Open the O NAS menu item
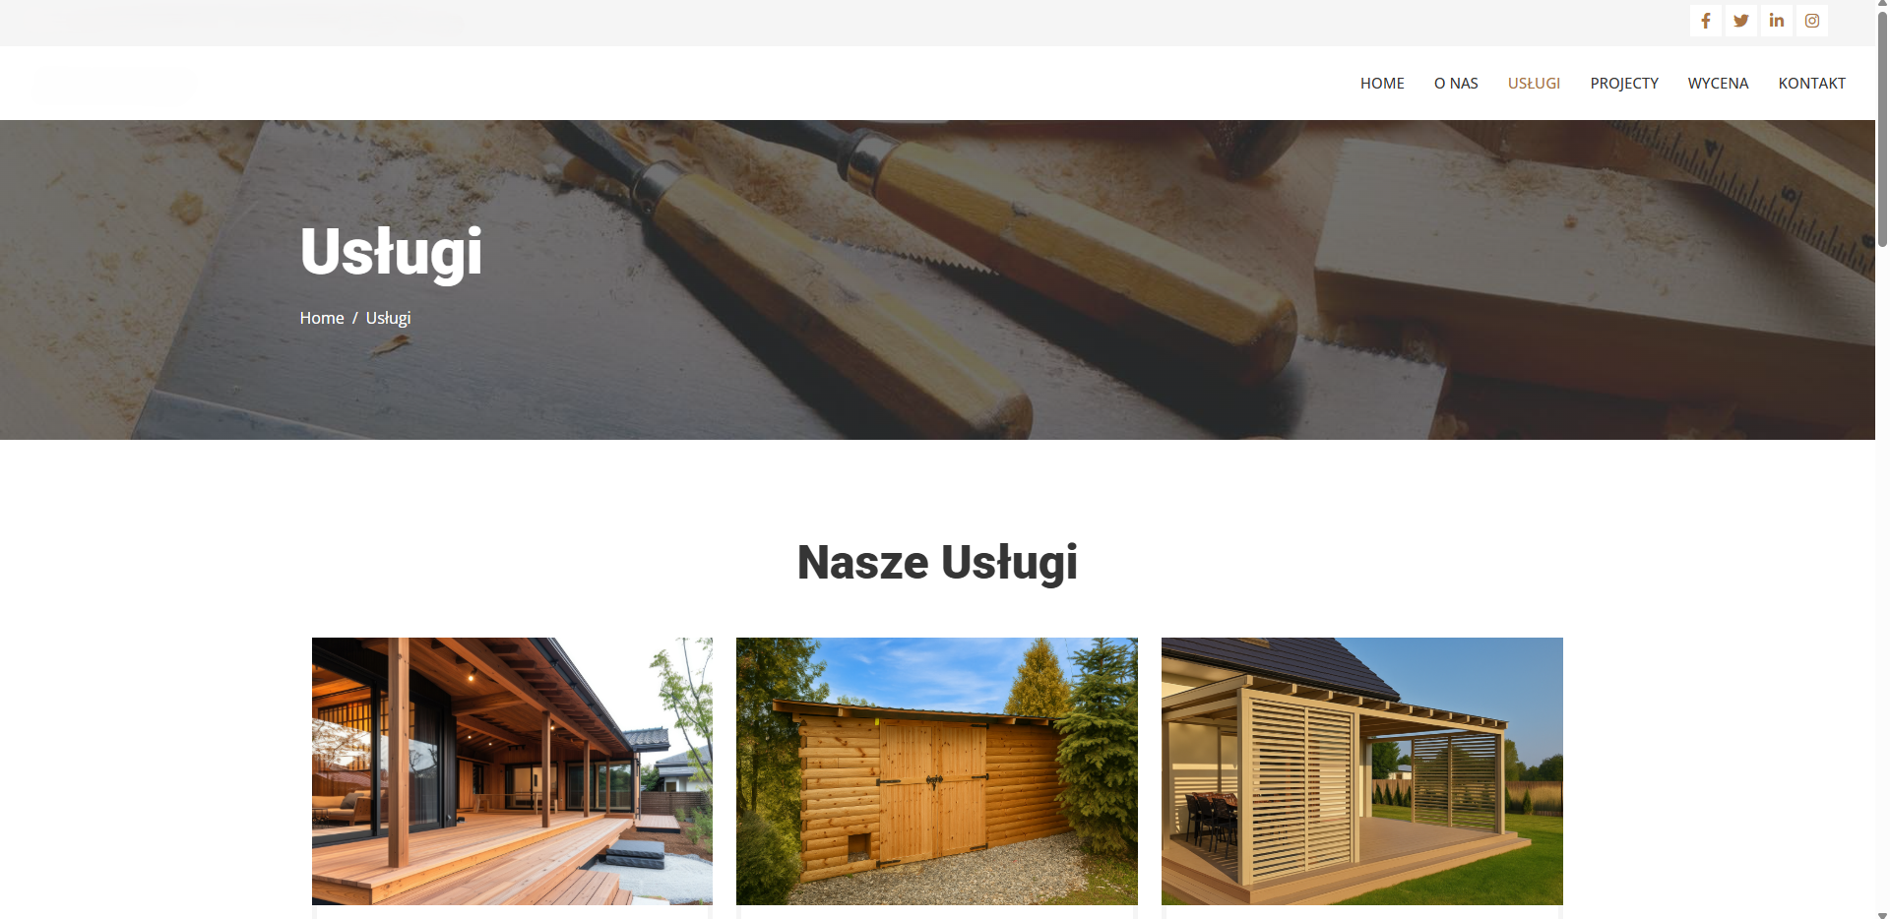Image resolution: width=1890 pixels, height=919 pixels. [x=1456, y=84]
